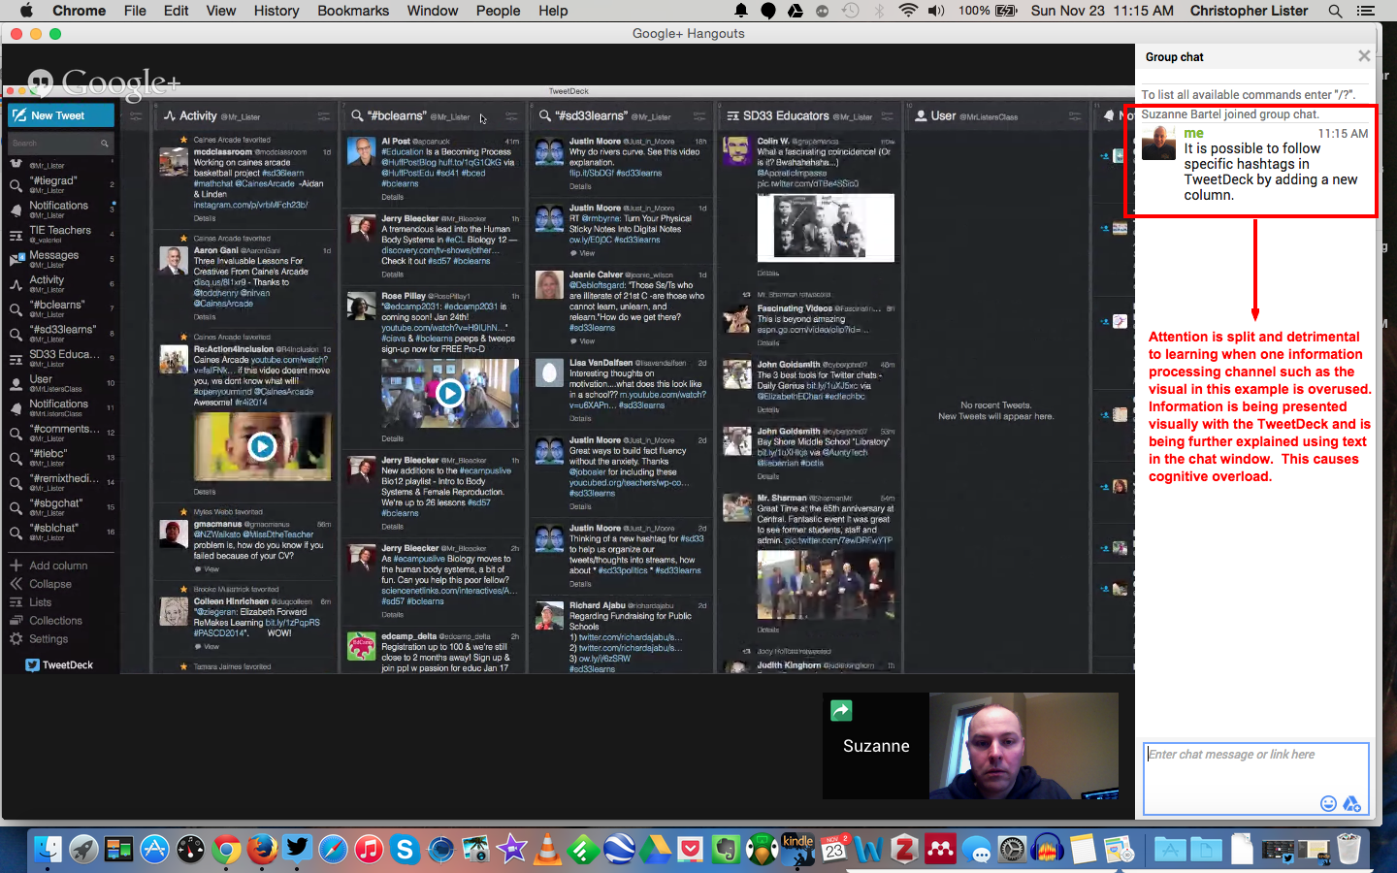Click the TweetDeck logo at sidebar bottom
This screenshot has height=873, width=1397.
[59, 665]
